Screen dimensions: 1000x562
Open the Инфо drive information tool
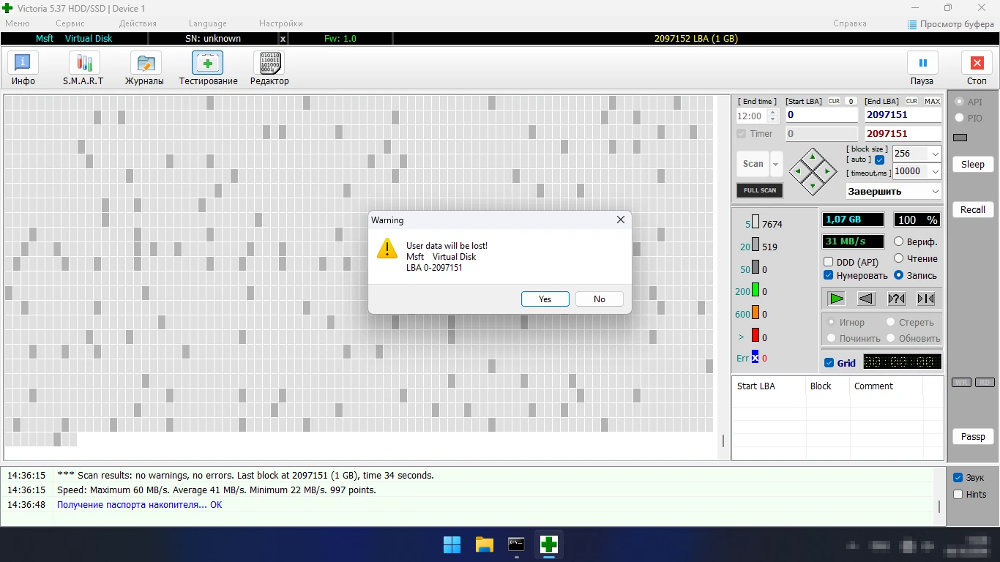(x=23, y=69)
